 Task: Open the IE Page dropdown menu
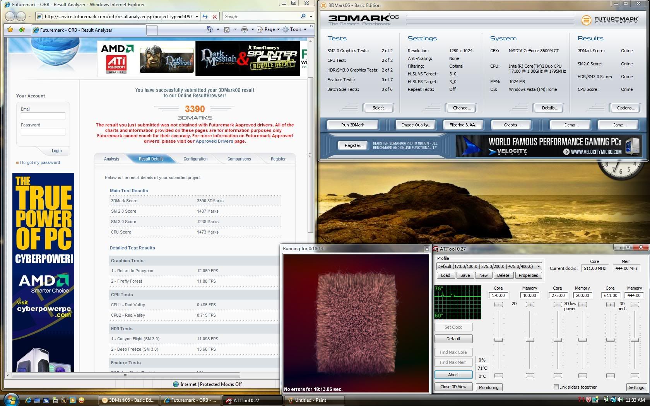[x=269, y=29]
